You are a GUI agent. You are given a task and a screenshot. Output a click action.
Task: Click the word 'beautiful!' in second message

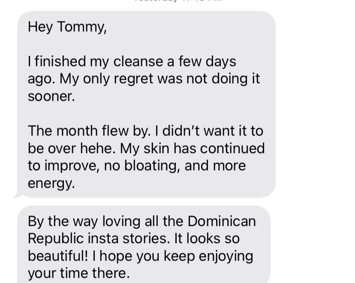click(58, 256)
